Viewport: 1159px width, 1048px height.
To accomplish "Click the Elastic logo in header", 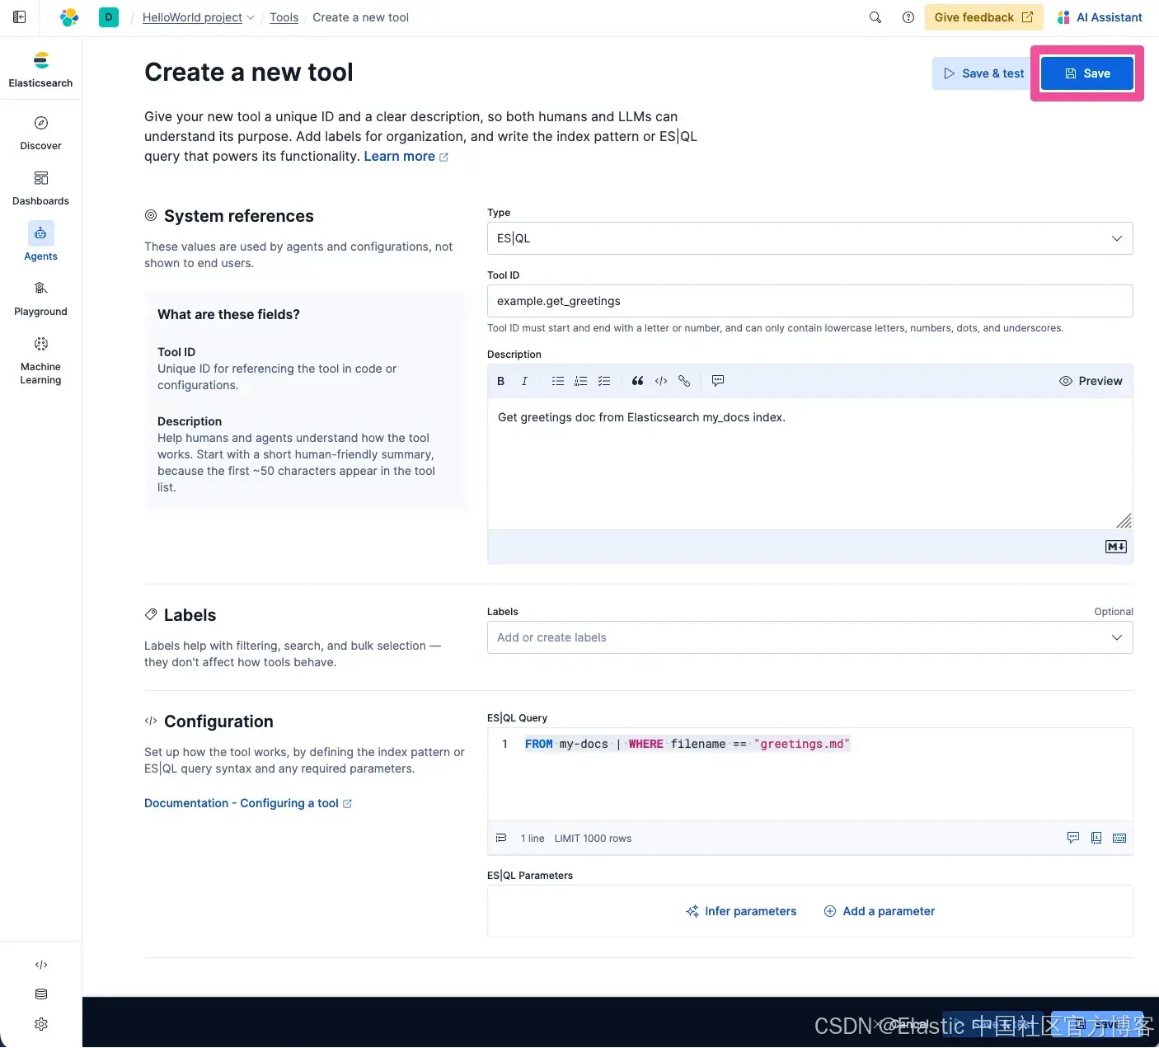I will tap(69, 16).
